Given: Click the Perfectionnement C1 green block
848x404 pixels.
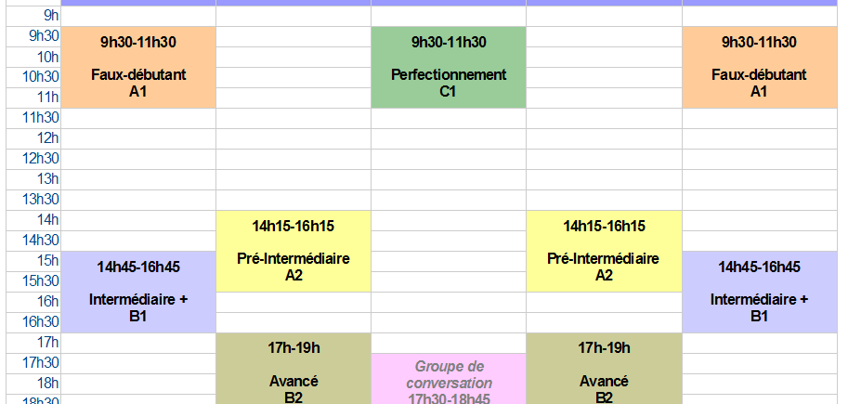Looking at the screenshot, I should (x=449, y=68).
